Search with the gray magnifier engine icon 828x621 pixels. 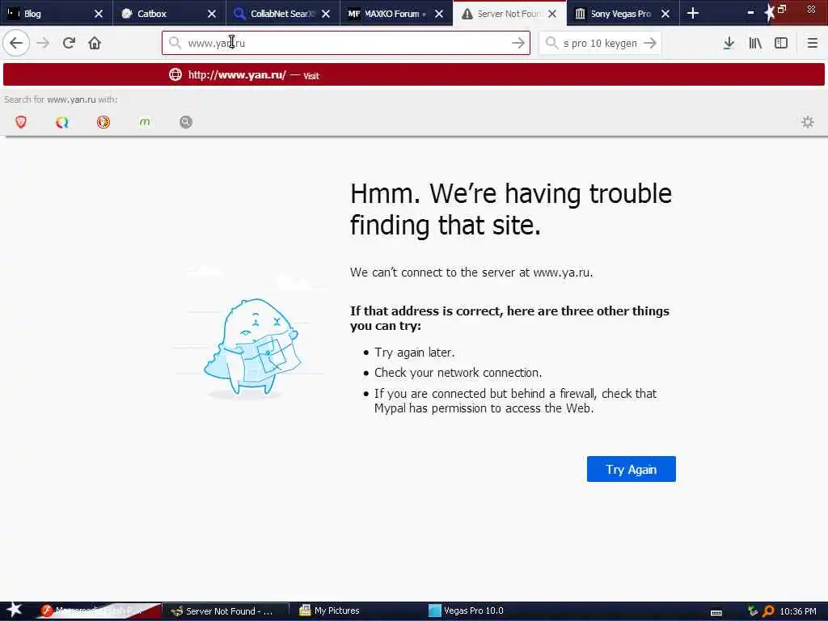186,122
